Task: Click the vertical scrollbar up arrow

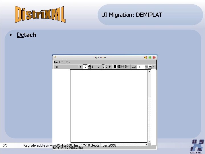Action: 149,71
